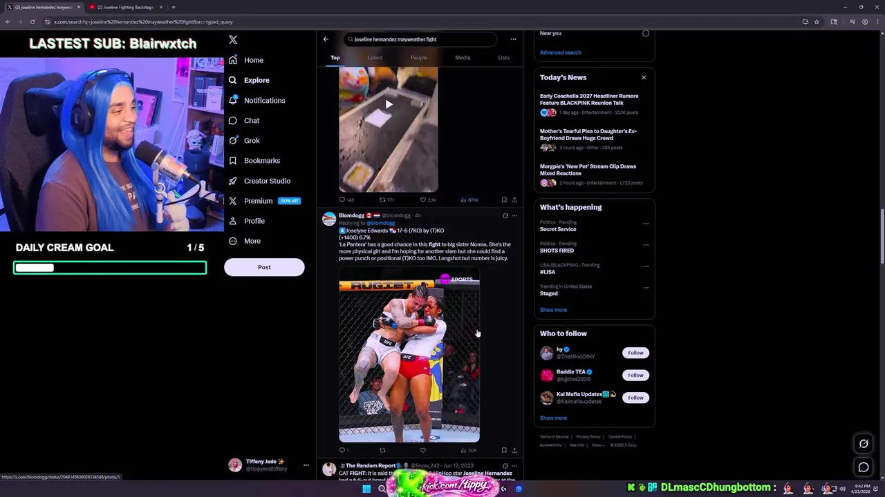
Task: Play the video in the first post
Action: [389, 104]
